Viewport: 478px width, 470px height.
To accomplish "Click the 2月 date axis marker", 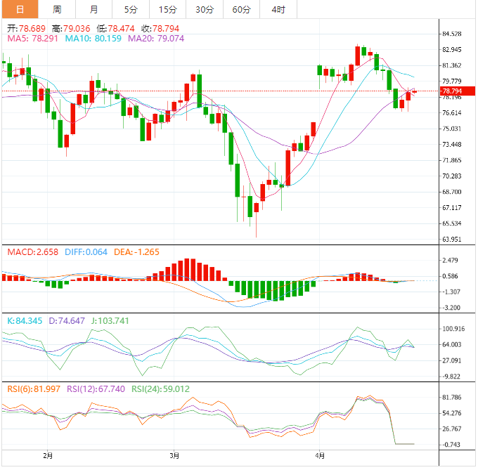I will click(x=48, y=456).
